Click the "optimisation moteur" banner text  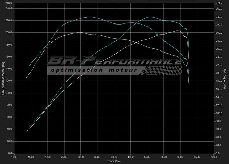94,70
